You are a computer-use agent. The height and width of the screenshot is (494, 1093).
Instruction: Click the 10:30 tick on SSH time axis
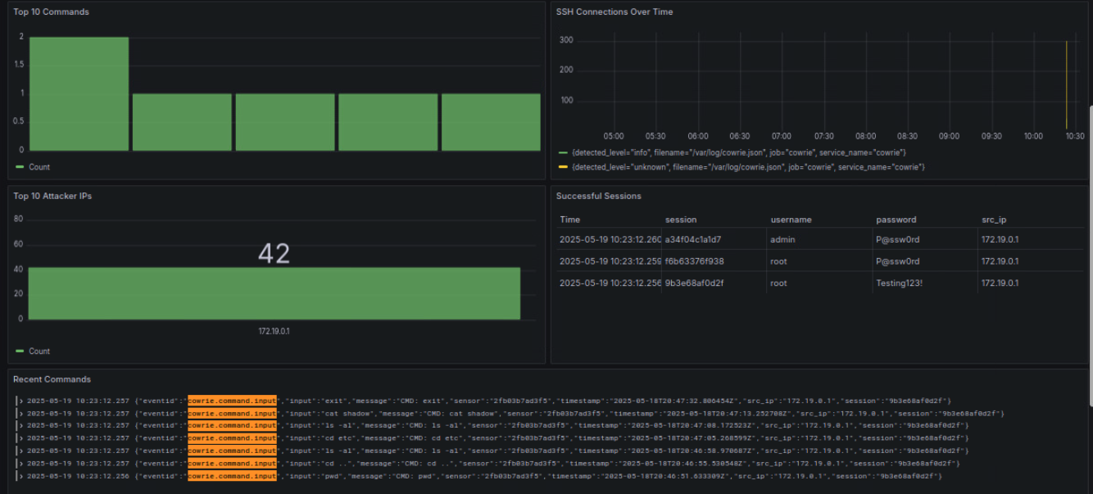pyautogui.click(x=1075, y=136)
